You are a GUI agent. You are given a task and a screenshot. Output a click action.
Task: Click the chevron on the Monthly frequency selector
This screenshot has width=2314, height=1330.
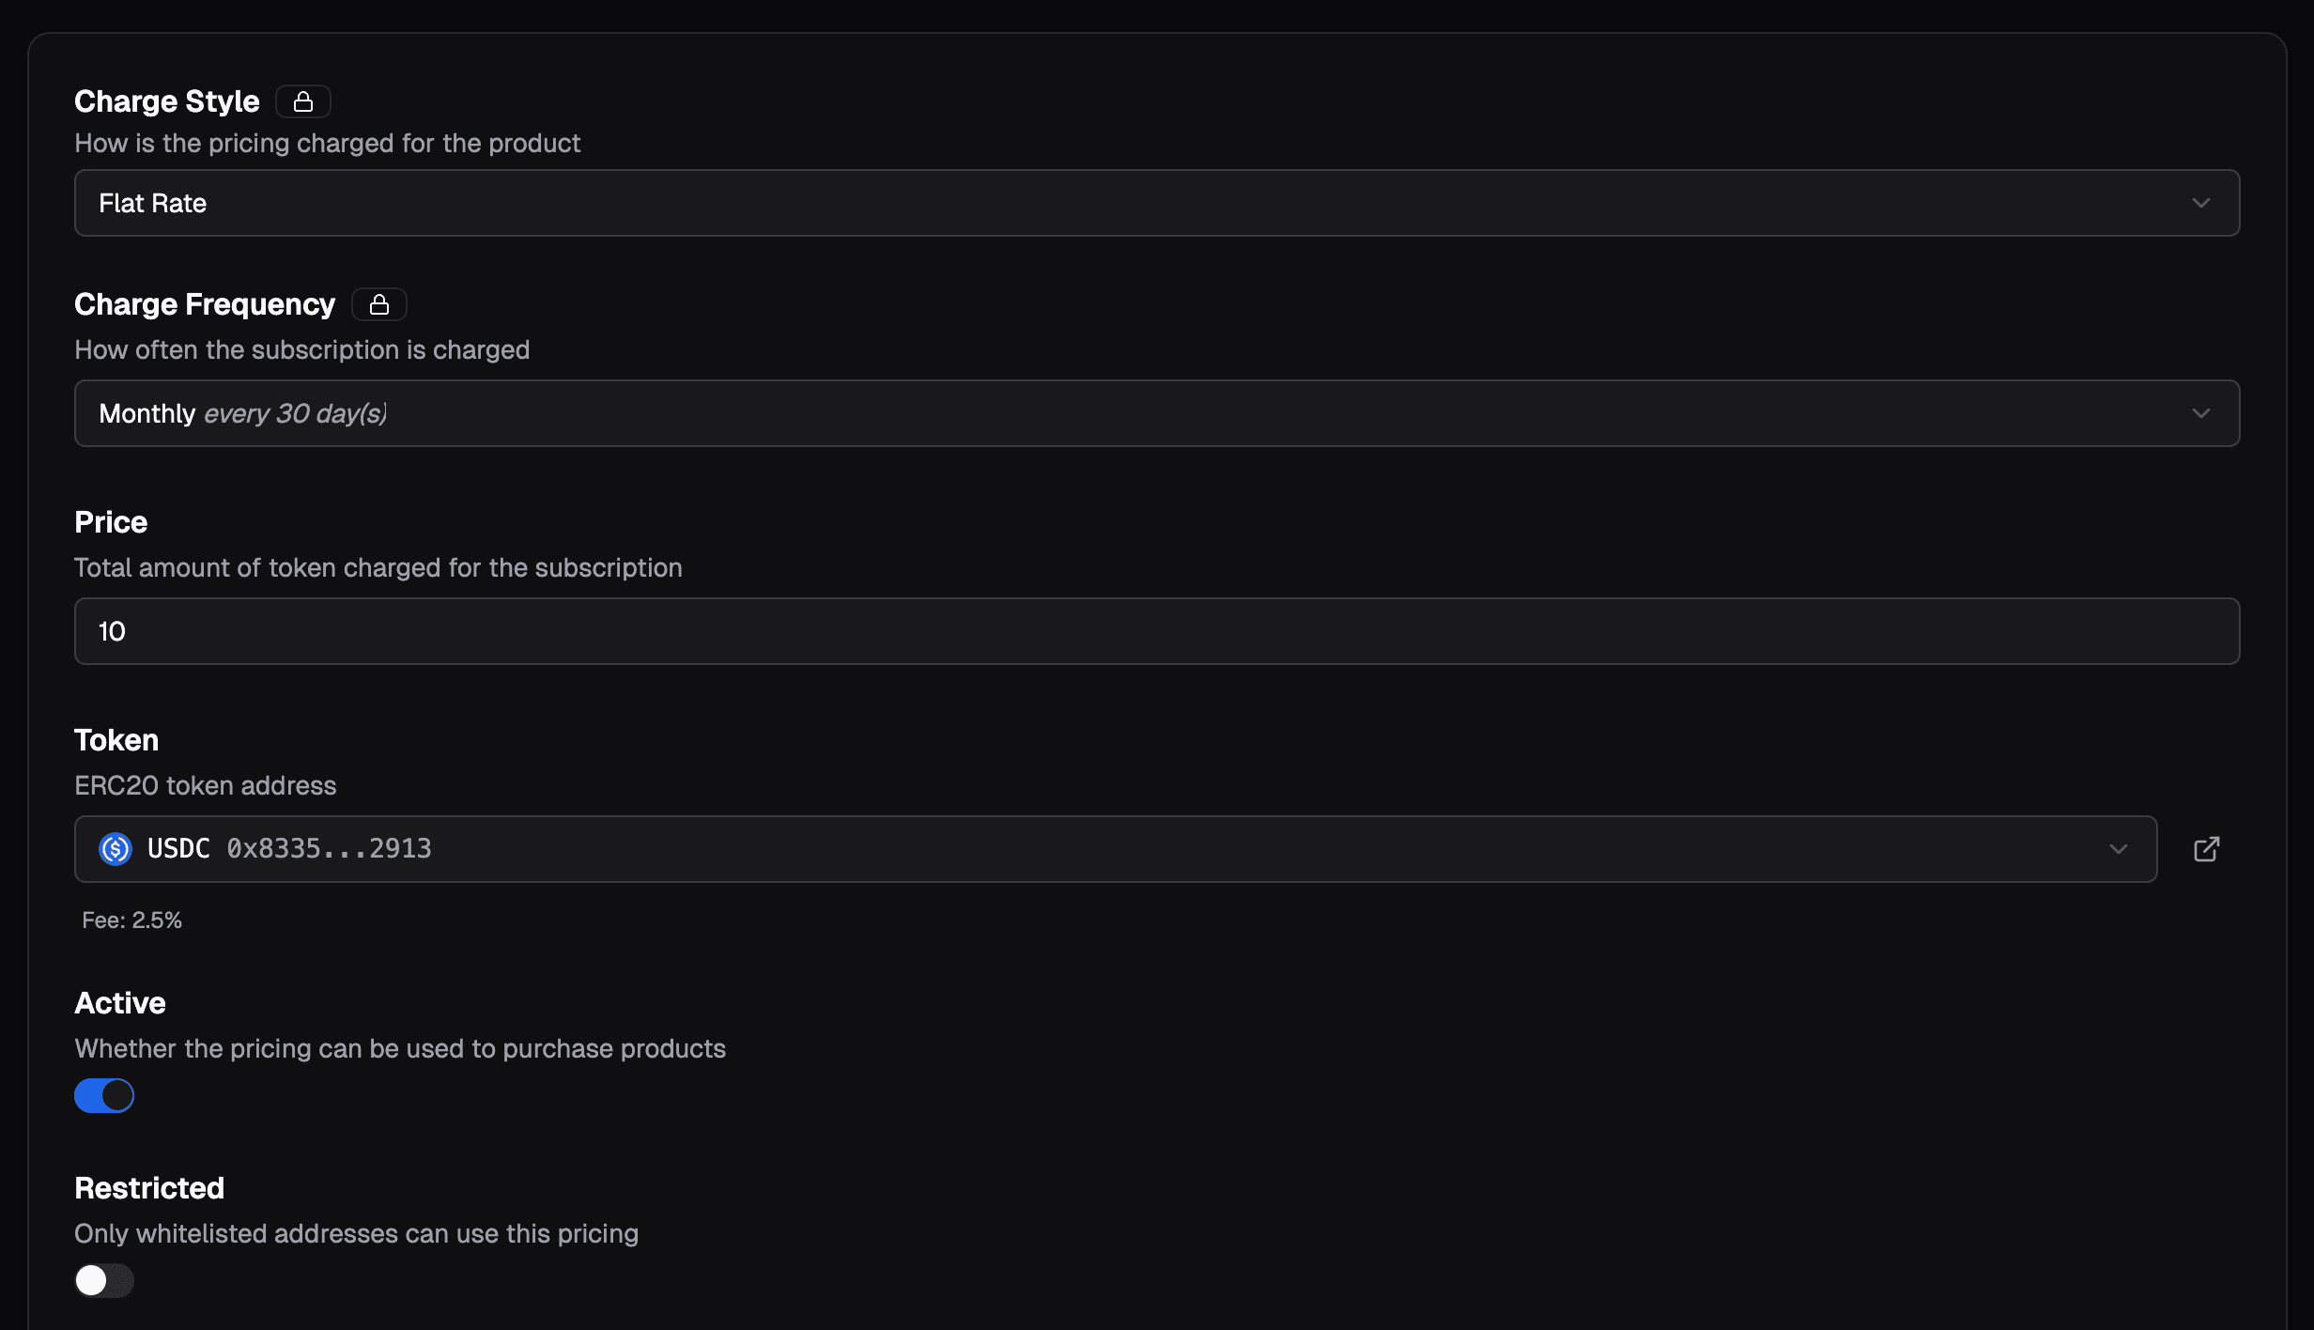pyautogui.click(x=2202, y=412)
